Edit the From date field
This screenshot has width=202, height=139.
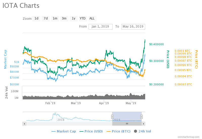coord(100,27)
